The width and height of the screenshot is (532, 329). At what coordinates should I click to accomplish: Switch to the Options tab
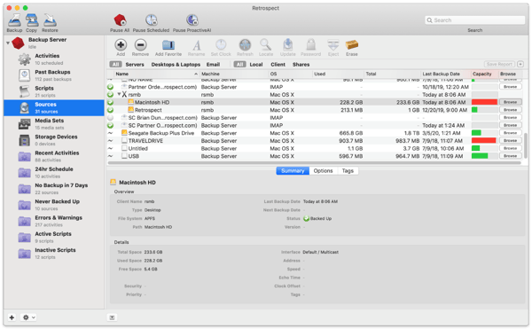[323, 170]
